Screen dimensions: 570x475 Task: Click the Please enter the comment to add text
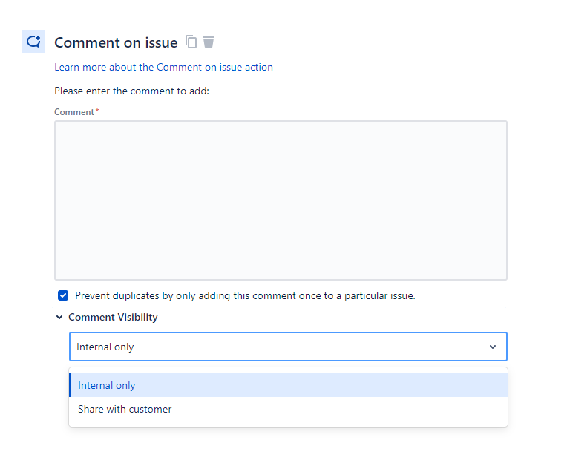click(131, 91)
